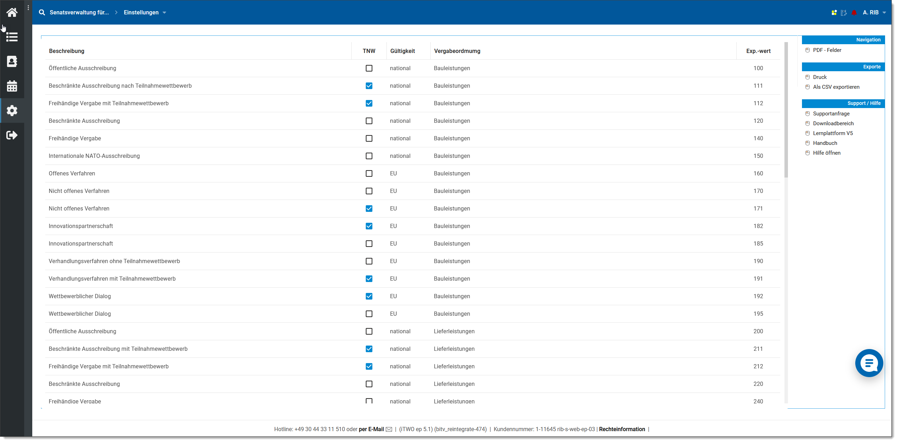Open the Lernplattform V5 link
Image resolution: width=897 pixels, height=442 pixels.
[833, 133]
